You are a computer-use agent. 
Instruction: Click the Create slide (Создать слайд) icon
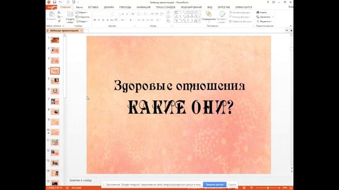pyautogui.click(x=70, y=14)
